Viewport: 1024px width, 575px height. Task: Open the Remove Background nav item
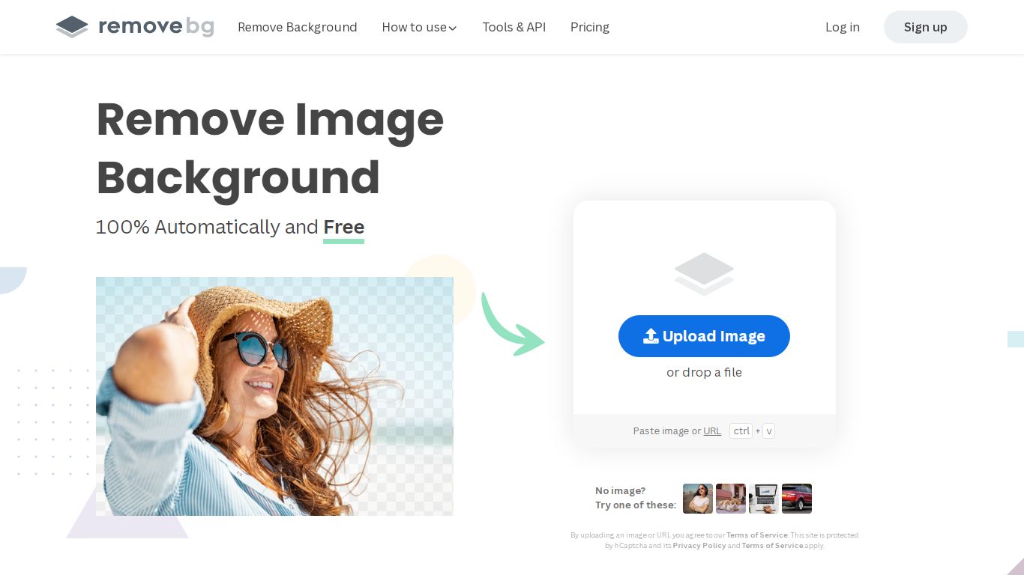298,27
